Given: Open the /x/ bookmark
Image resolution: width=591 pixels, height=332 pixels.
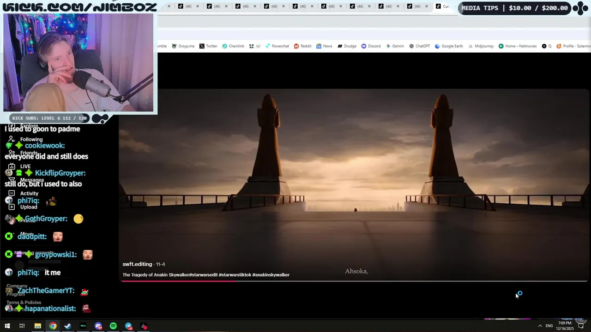Looking at the screenshot, I should coord(255,46).
